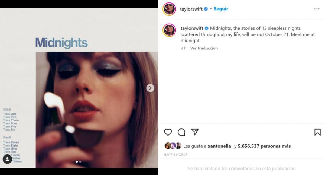Select the second carousel indicator dot
Viewport: 325px width, 175px height.
pyautogui.click(x=80, y=161)
